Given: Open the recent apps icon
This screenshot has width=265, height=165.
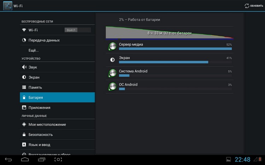Looking at the screenshot, I should coord(42,159).
